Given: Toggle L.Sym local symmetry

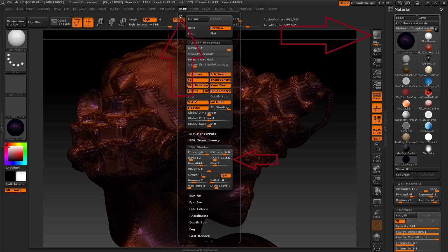Looking at the screenshot, I should [377, 130].
